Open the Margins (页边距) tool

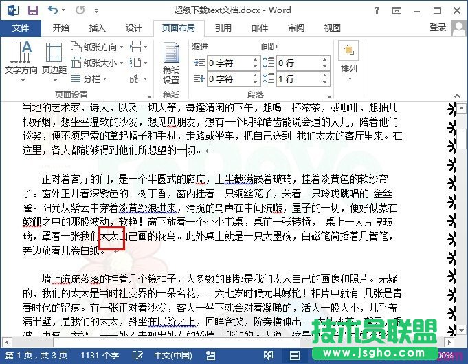tap(54, 58)
